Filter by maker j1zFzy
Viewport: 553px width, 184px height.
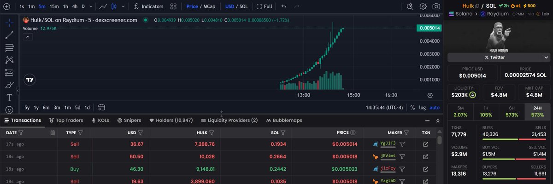tap(402, 169)
